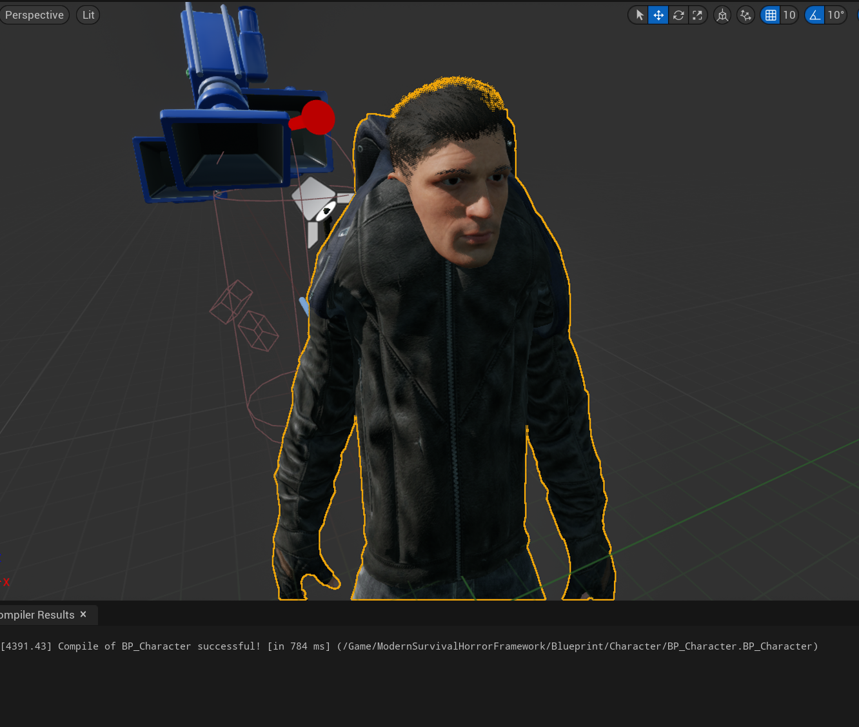Activate the Select mode arrow tool
Screen dimensions: 859x727
click(639, 15)
